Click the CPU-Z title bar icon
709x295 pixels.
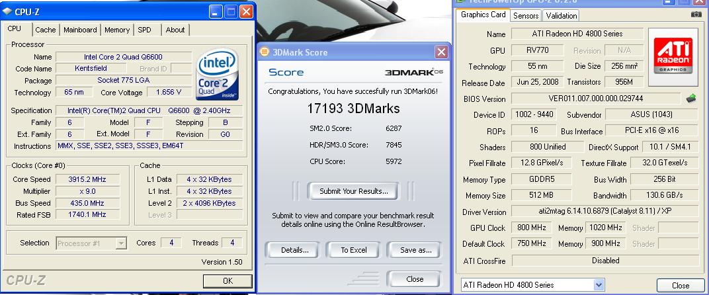click(x=7, y=12)
